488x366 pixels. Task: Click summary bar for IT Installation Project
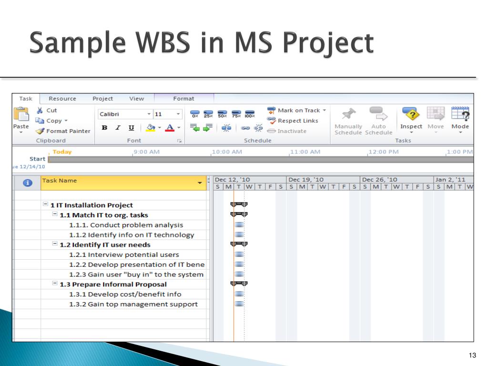point(239,204)
